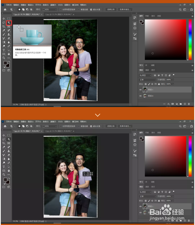The width and height of the screenshot is (195, 225).
Task: Uncheck 减去对象 checkbox in lower screenshot
Action: click(x=91, y=126)
